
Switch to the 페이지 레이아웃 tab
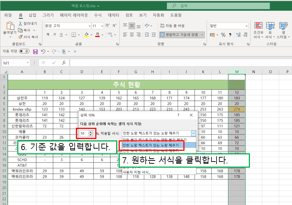74,15
